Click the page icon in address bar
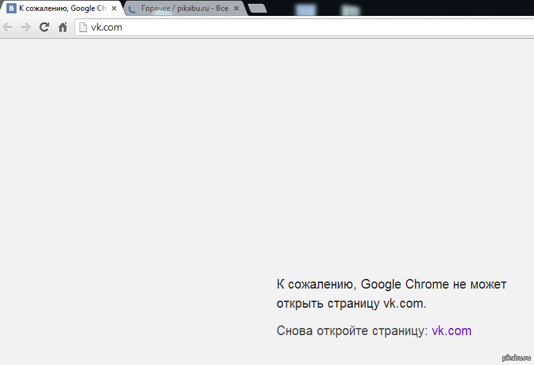This screenshot has height=365, width=534. click(83, 27)
